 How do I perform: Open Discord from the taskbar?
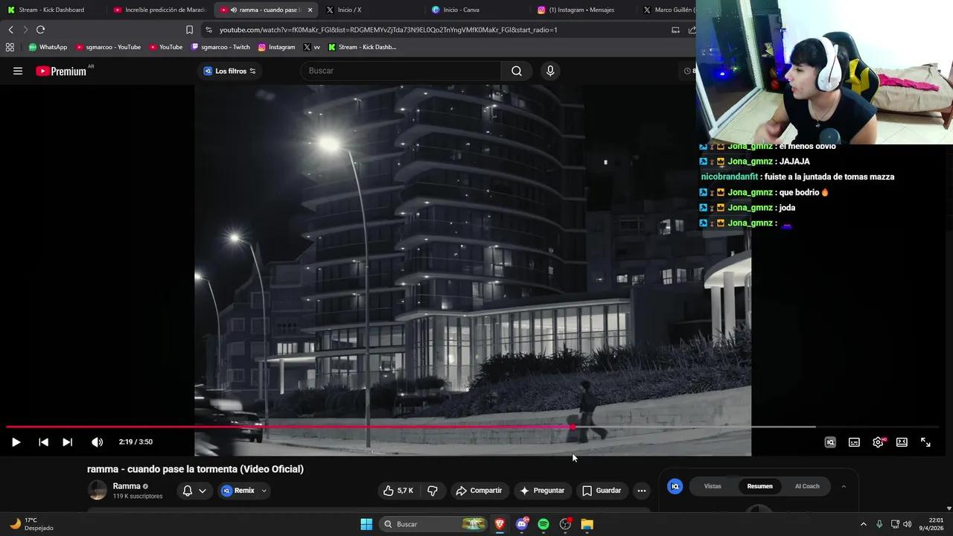(x=522, y=524)
